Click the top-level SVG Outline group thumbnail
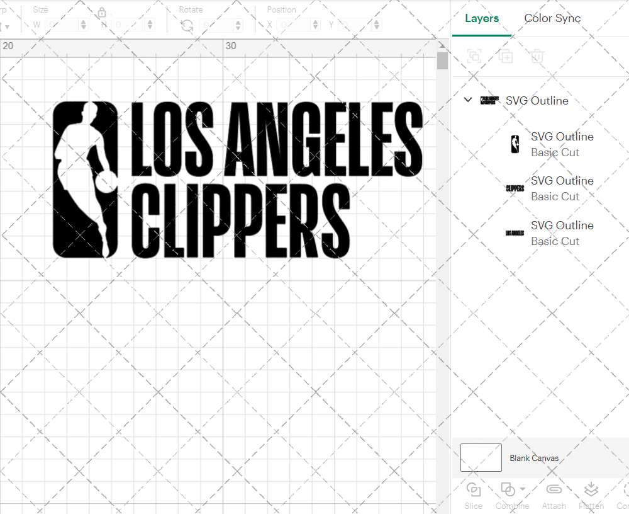The image size is (629, 514). 490,100
